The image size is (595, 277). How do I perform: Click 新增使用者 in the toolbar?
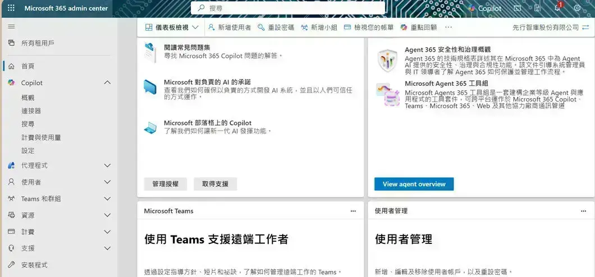(230, 27)
